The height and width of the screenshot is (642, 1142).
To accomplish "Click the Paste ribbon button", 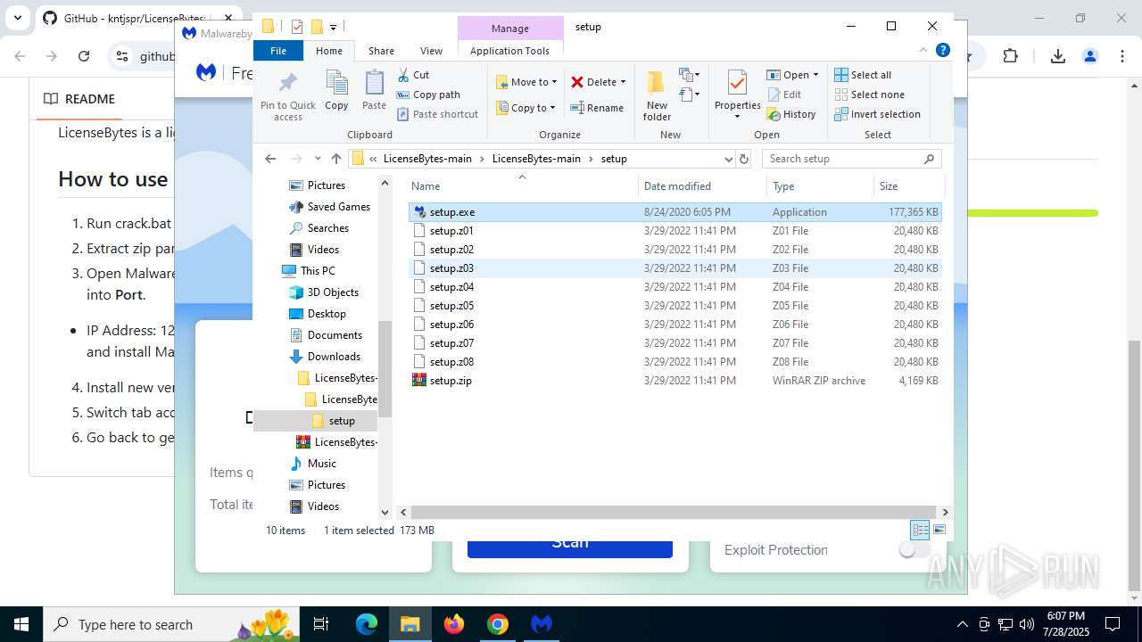I will 374,91.
